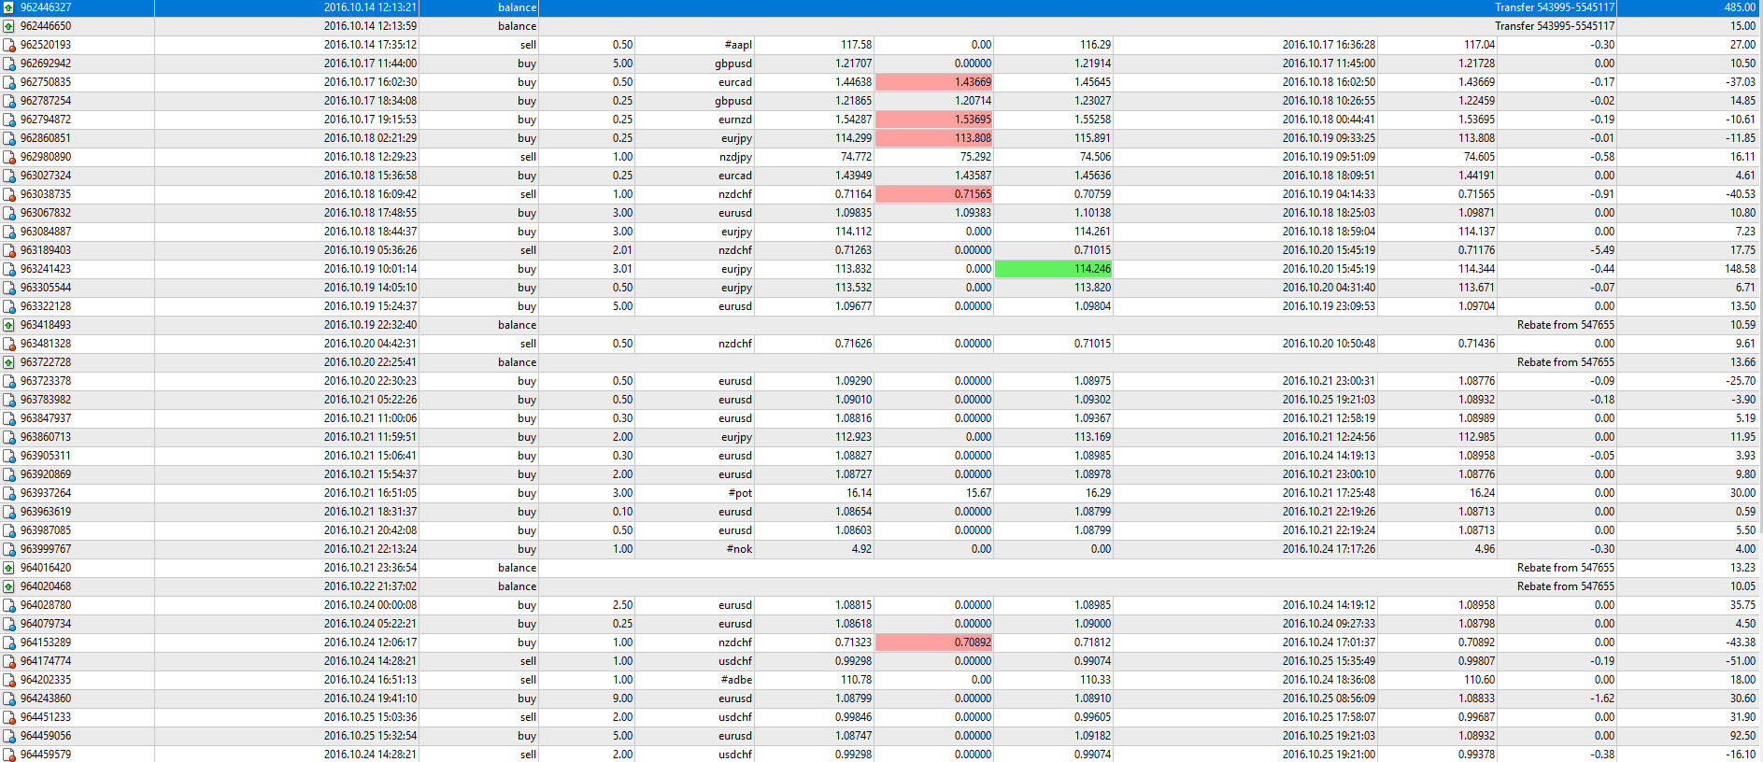Click order number 964459056
This screenshot has height=762, width=1763.
coord(46,736)
